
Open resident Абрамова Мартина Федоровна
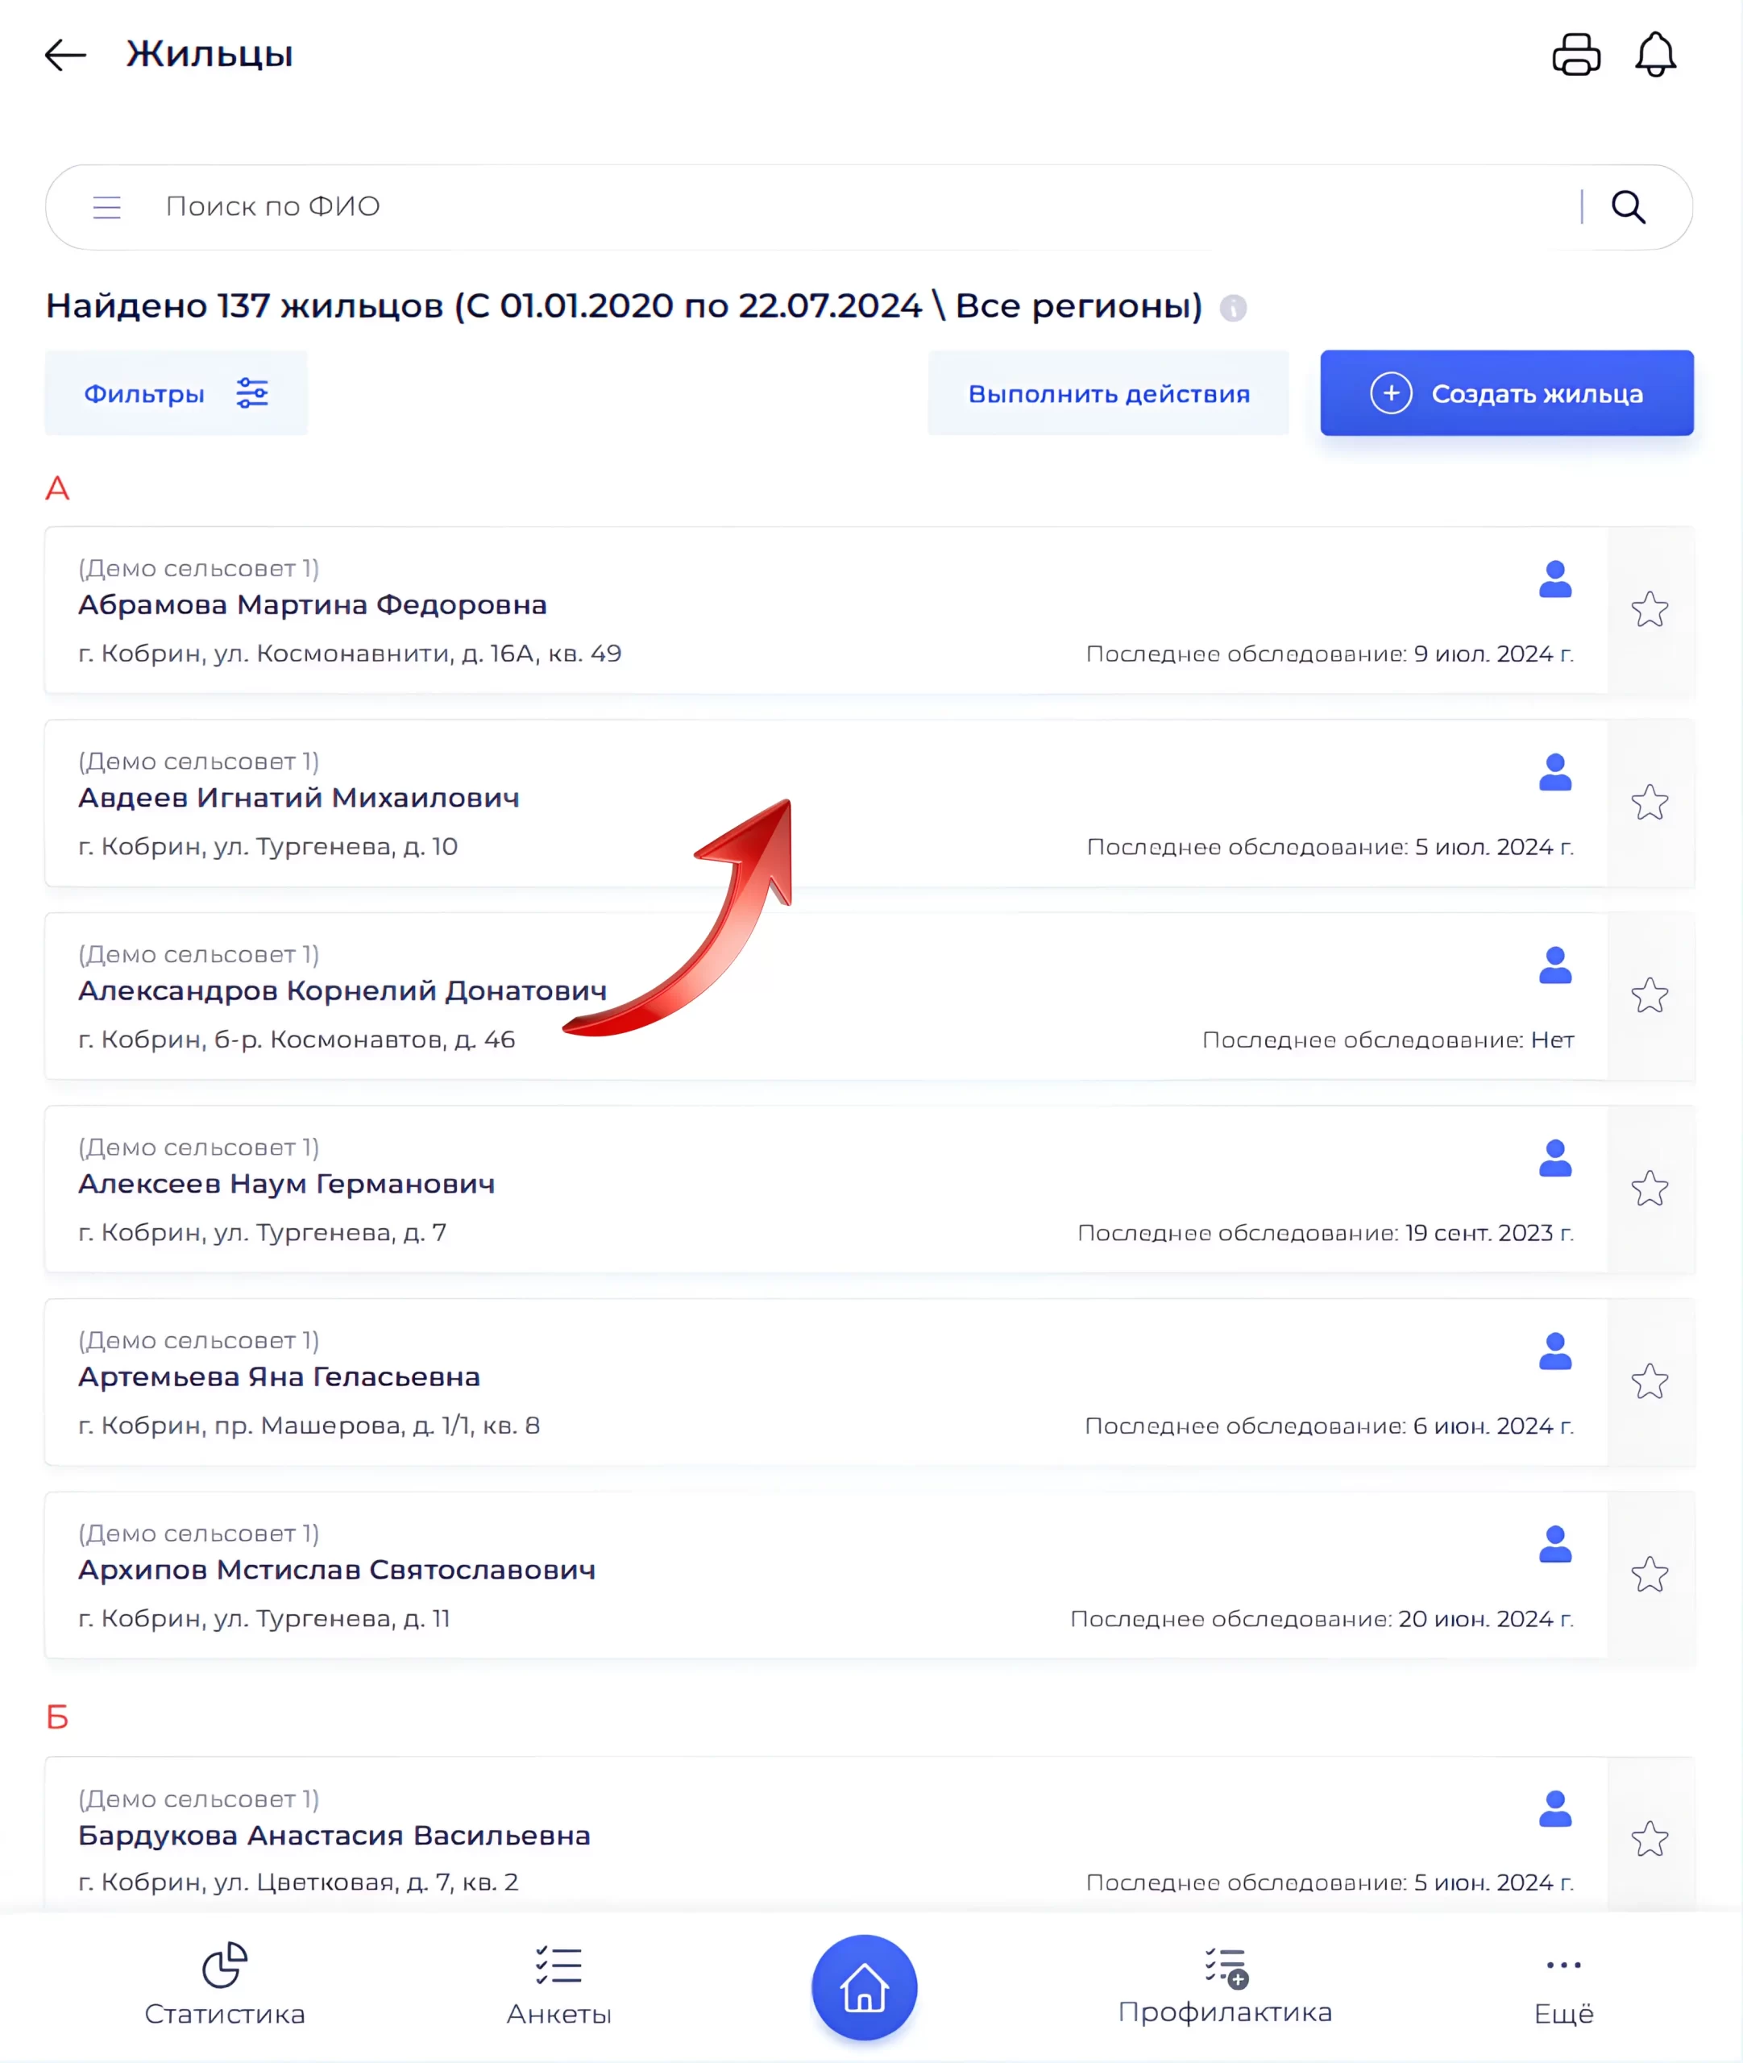click(312, 604)
